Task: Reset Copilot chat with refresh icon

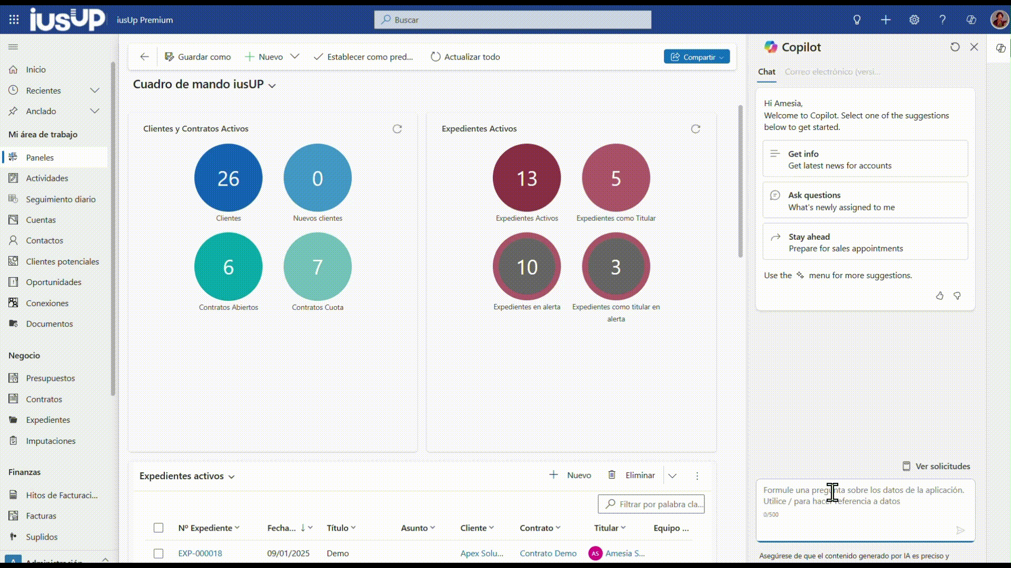Action: [955, 47]
